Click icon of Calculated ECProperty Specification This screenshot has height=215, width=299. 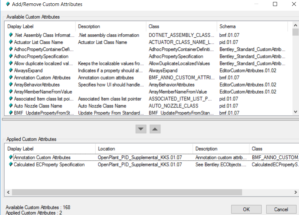(11, 164)
